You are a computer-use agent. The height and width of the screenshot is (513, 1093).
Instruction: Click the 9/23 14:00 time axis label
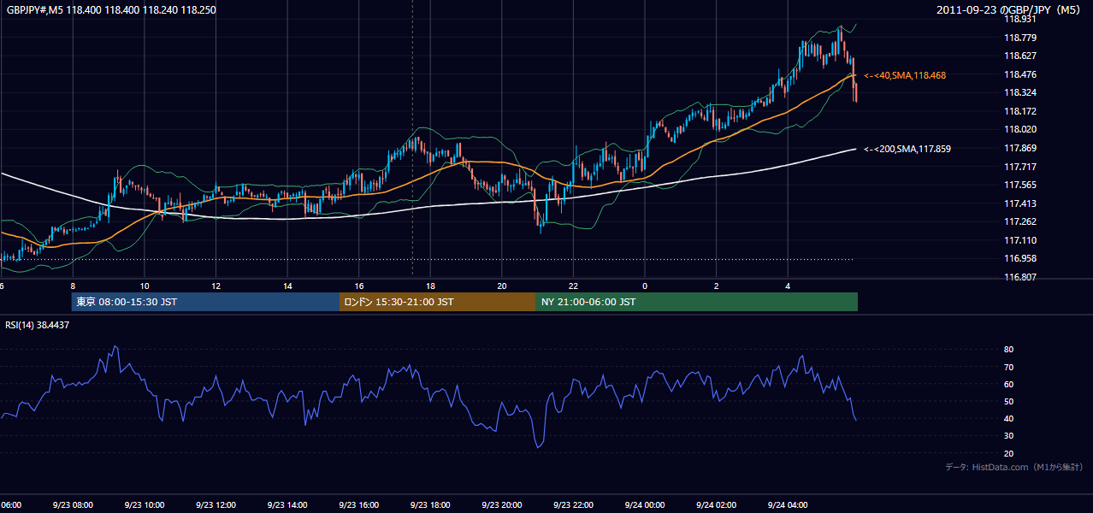pyautogui.click(x=287, y=505)
